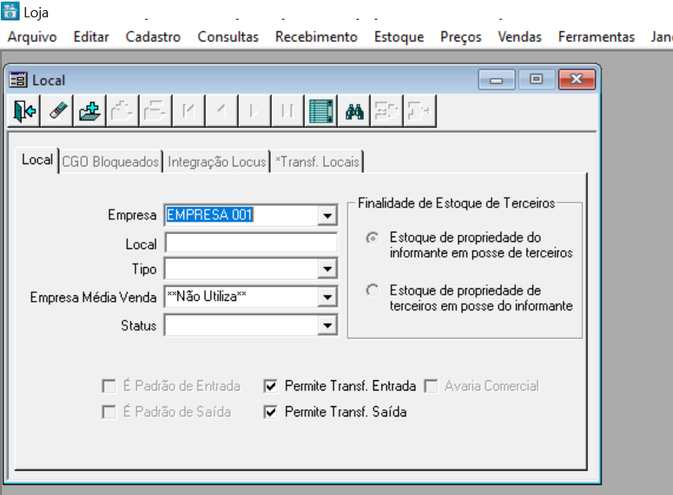Viewport: 673px width, 495px height.
Task: Expand the Empresa dropdown arrow
Action: pyautogui.click(x=327, y=215)
